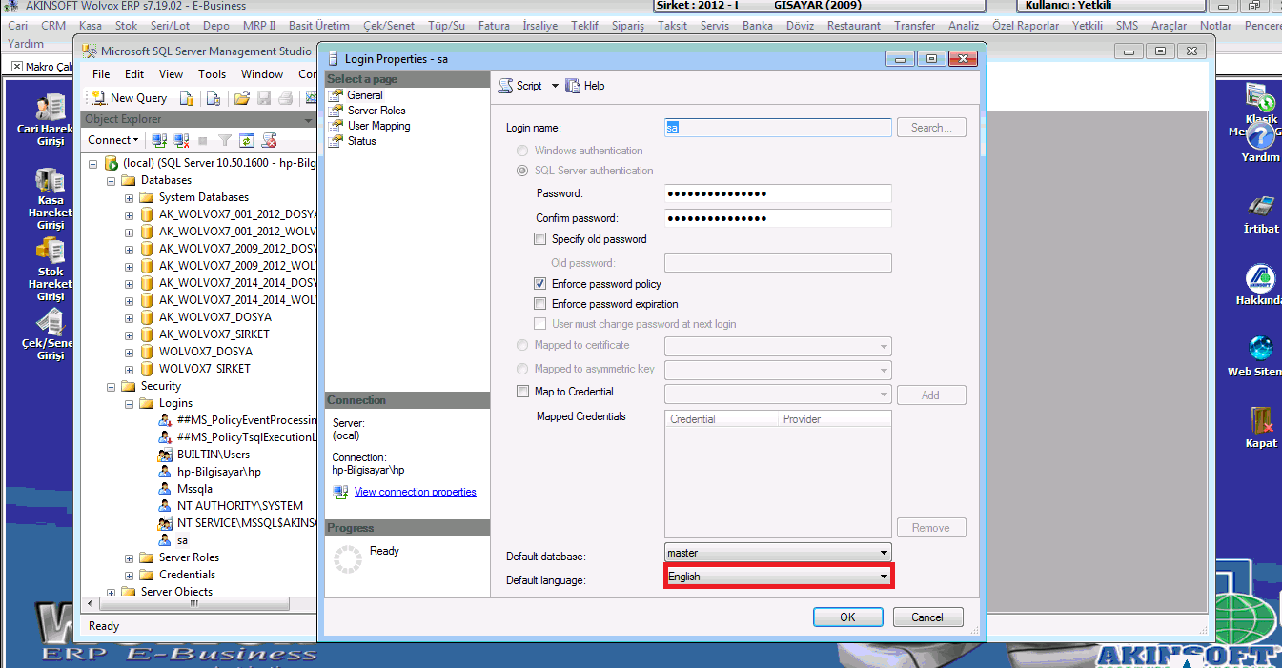
Task: Open the Web Sitemiz globe icon
Action: (x=1261, y=349)
